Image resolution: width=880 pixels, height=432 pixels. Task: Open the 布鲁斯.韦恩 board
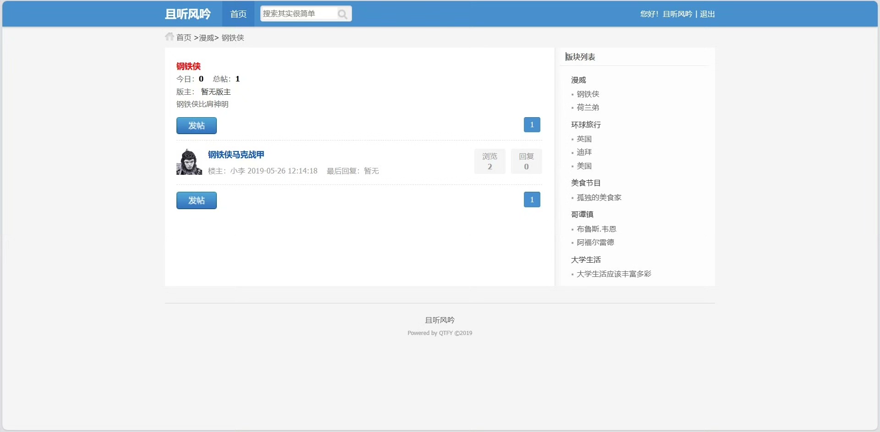[x=597, y=229]
